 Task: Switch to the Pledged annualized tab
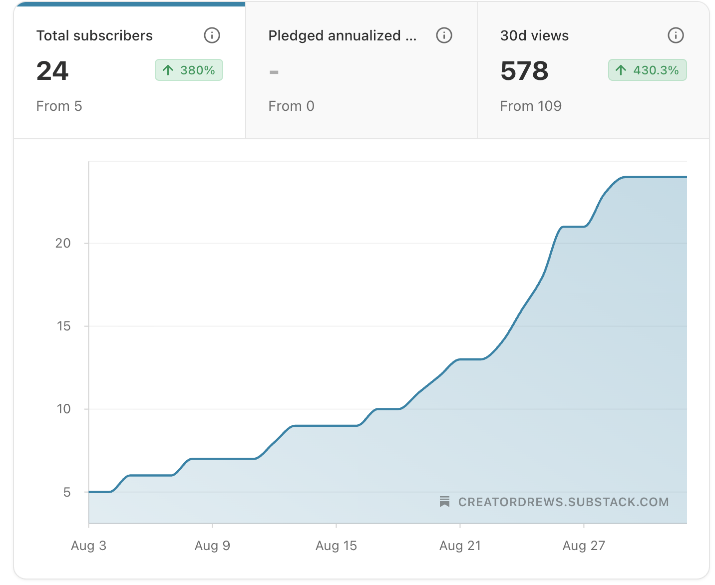pos(361,70)
